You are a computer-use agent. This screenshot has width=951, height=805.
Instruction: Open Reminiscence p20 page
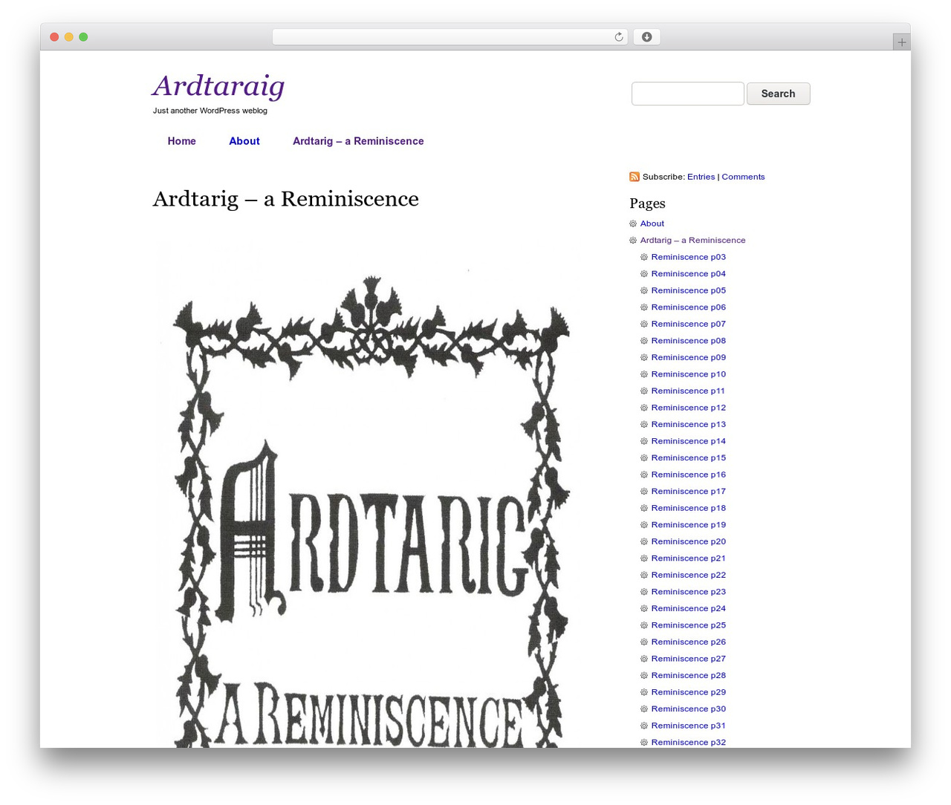coord(688,541)
